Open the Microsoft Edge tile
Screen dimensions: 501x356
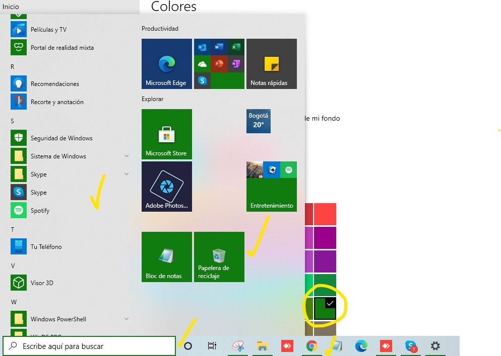[x=167, y=64]
